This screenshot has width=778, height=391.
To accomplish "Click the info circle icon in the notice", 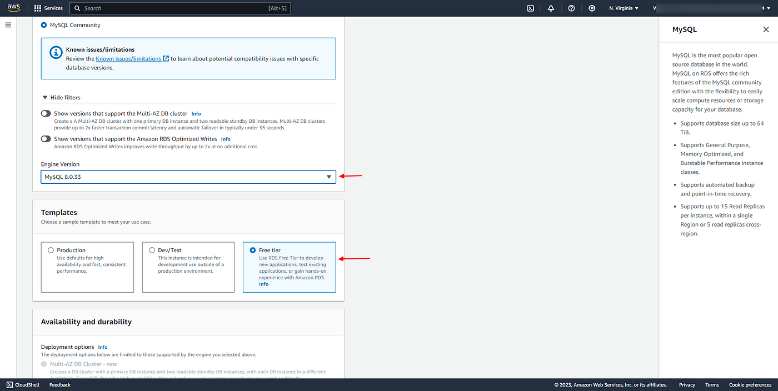I will coord(56,52).
